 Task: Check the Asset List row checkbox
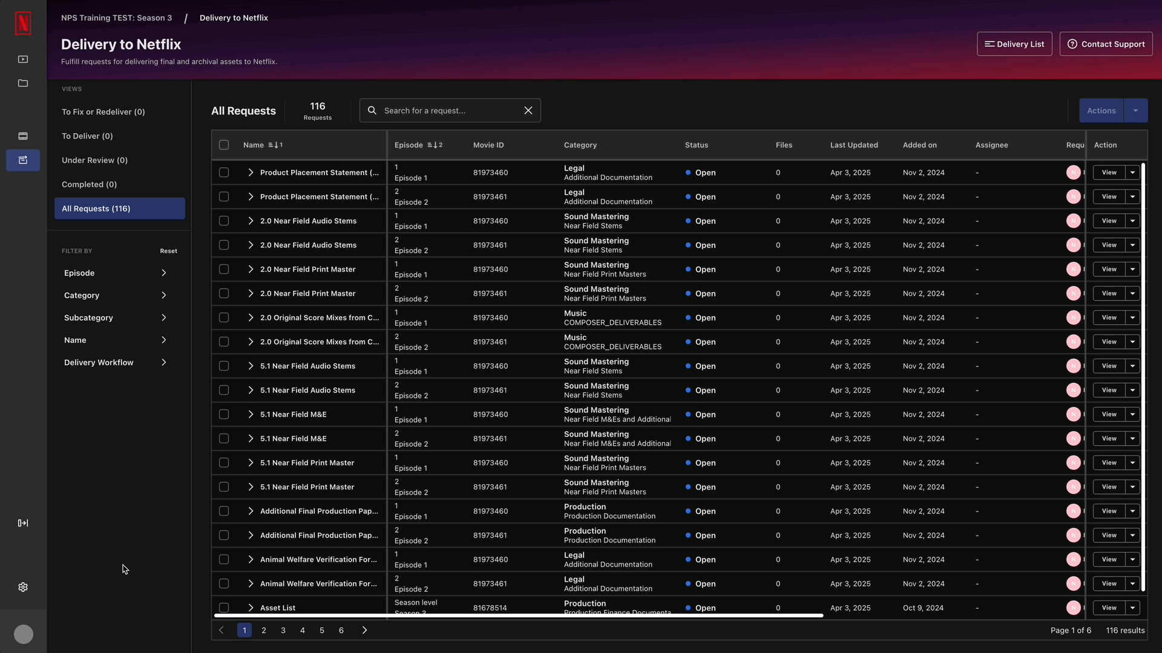click(224, 608)
